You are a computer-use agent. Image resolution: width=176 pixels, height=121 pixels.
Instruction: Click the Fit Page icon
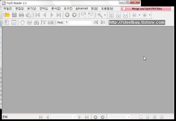(119, 15)
